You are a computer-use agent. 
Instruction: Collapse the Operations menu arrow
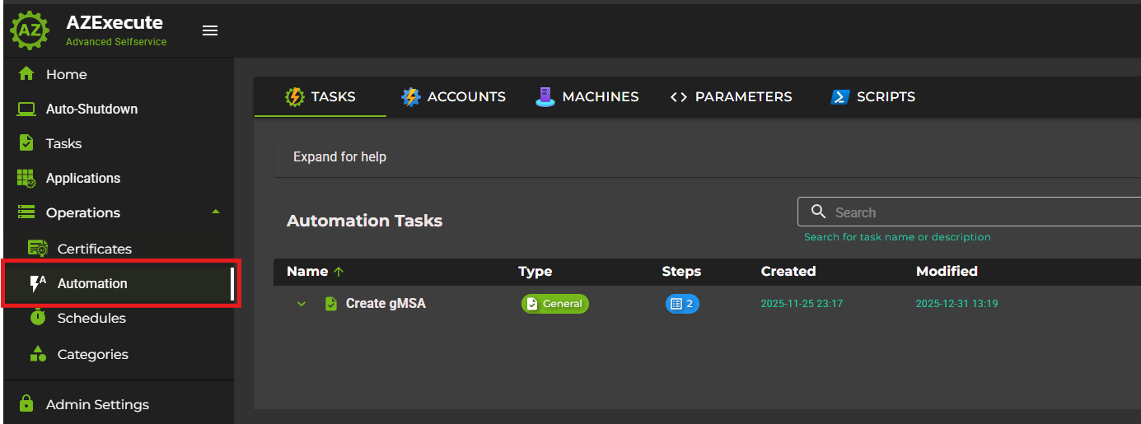[x=216, y=212]
